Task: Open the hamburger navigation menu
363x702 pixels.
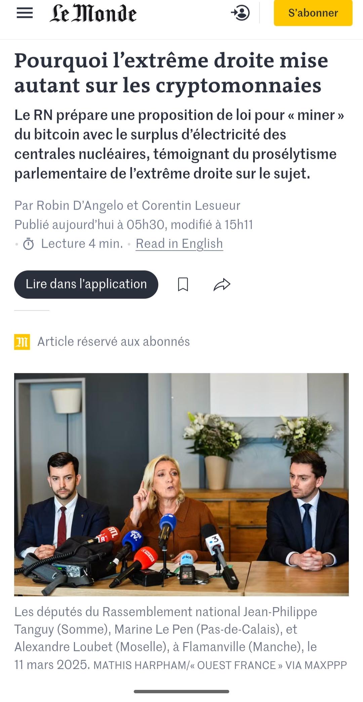Action: pyautogui.click(x=25, y=13)
